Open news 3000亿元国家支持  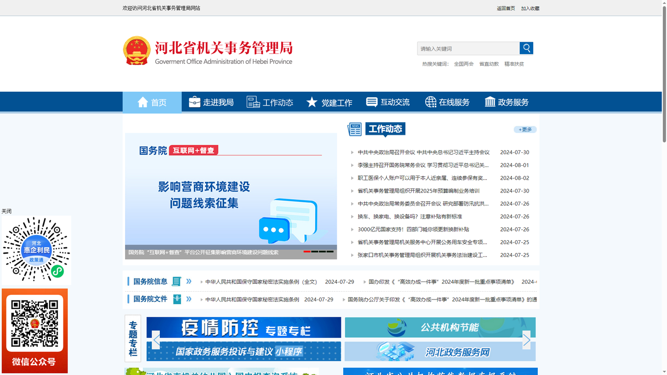413,229
